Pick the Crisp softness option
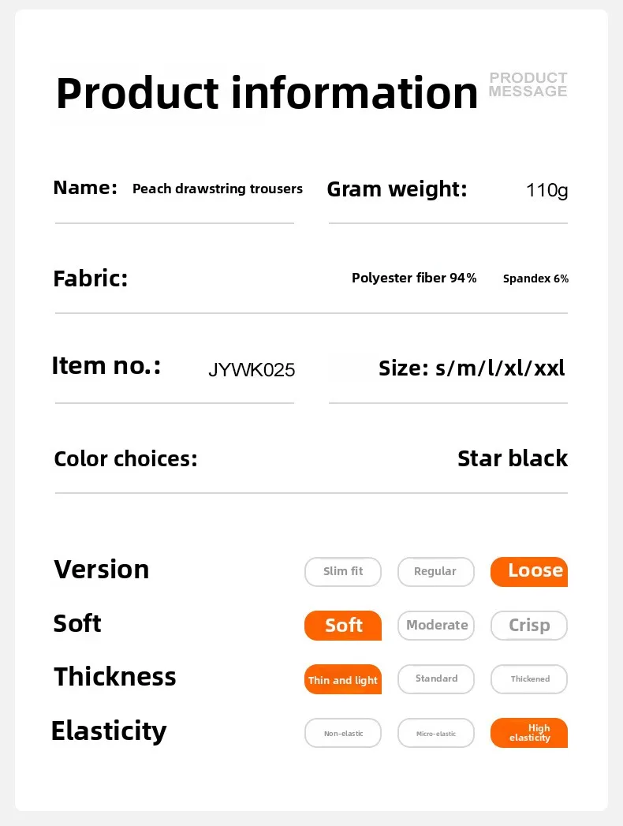 (529, 626)
